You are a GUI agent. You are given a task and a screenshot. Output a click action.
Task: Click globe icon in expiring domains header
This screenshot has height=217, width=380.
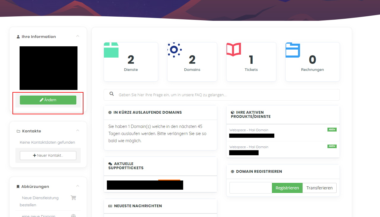coord(110,113)
